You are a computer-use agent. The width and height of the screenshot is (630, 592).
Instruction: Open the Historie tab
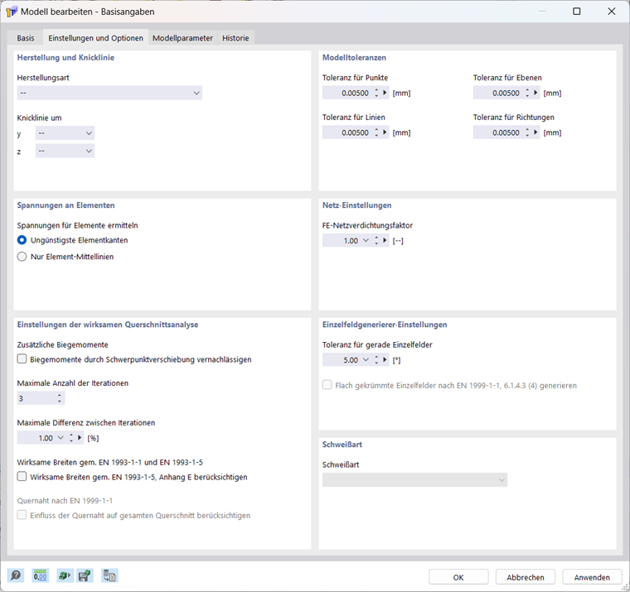click(x=235, y=38)
